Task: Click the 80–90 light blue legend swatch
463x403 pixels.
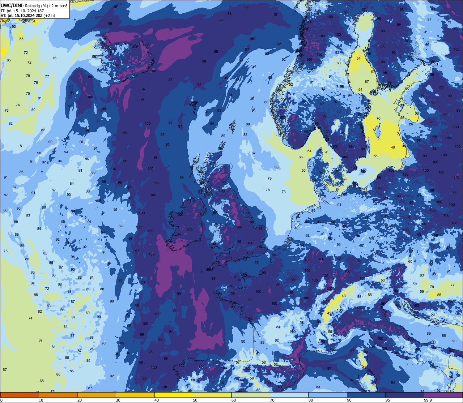Action: [x=328, y=395]
